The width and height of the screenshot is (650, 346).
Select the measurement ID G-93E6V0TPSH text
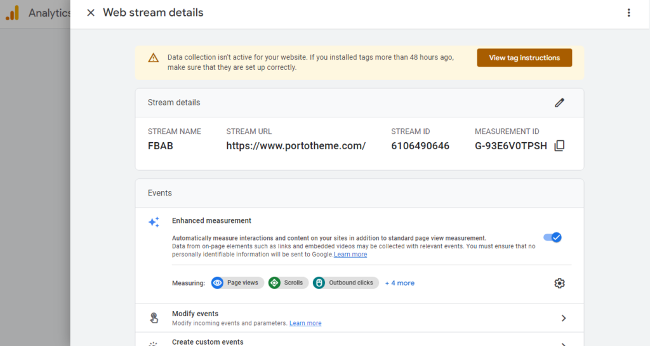pyautogui.click(x=511, y=146)
